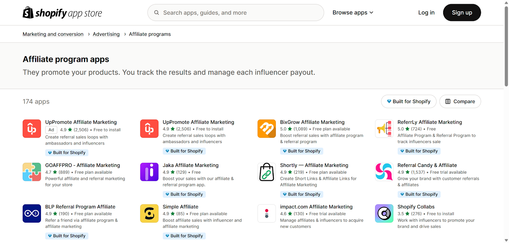The image size is (509, 243).
Task: Go to Marketing and conversion breadcrumb
Action: tap(53, 34)
